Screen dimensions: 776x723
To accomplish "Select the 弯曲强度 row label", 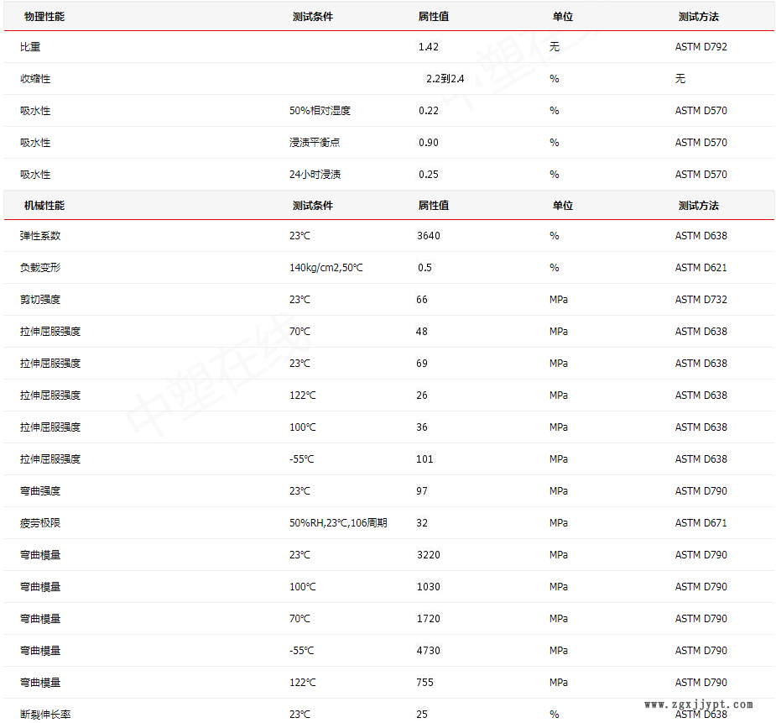I will point(40,491).
